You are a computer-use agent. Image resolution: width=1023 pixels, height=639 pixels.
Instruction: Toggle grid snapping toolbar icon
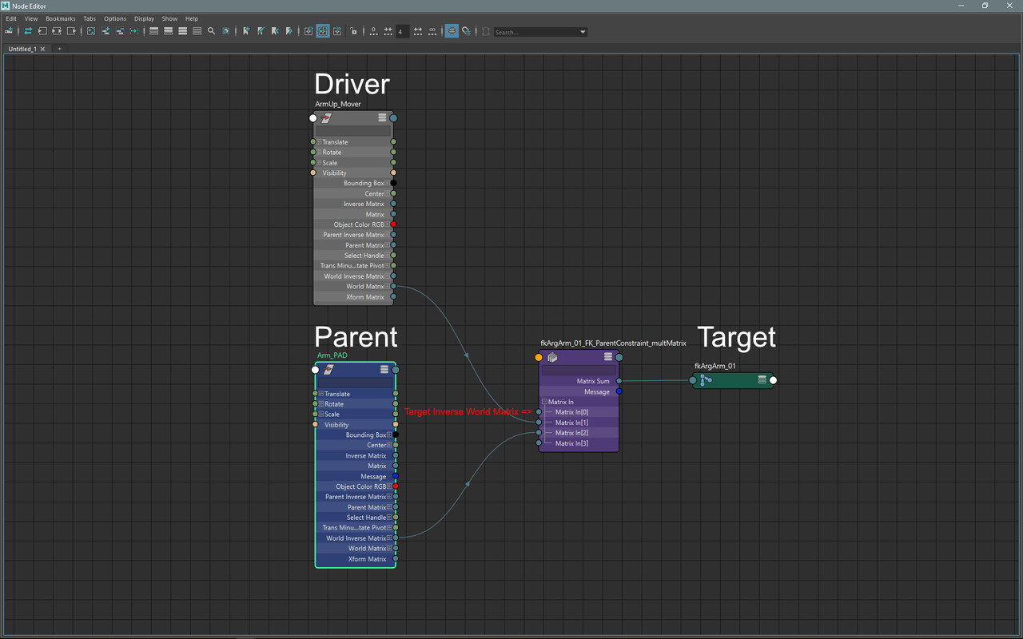click(x=467, y=31)
